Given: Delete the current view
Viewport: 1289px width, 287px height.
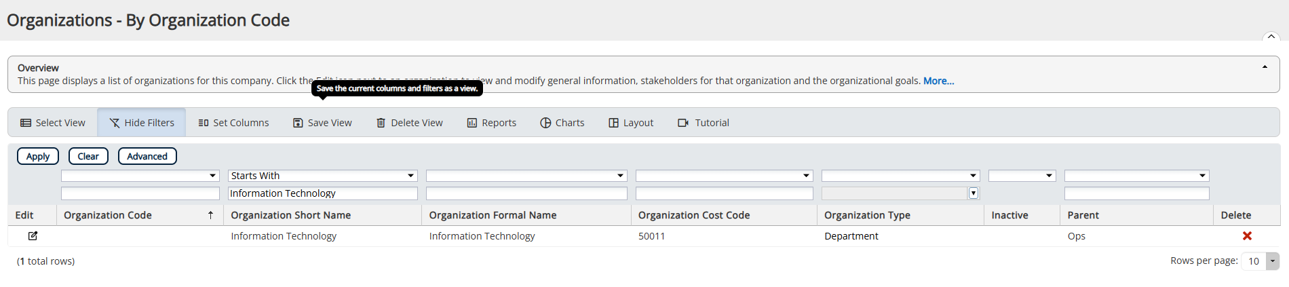Looking at the screenshot, I should tap(410, 123).
